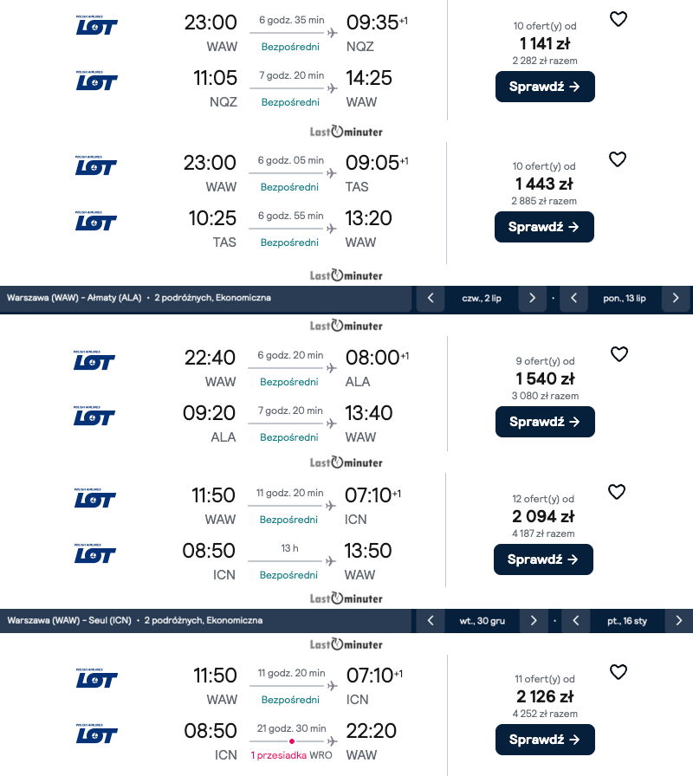Screen dimensions: 693x776
Task: Save the 1 540 zł Almaty offer to favorites
Action: (619, 354)
